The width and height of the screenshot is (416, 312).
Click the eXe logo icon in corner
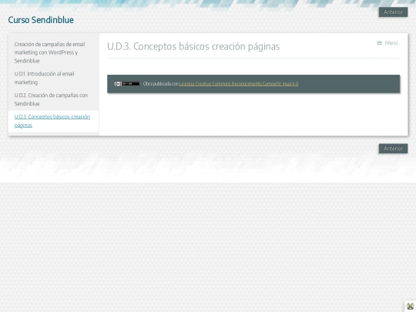tap(410, 307)
